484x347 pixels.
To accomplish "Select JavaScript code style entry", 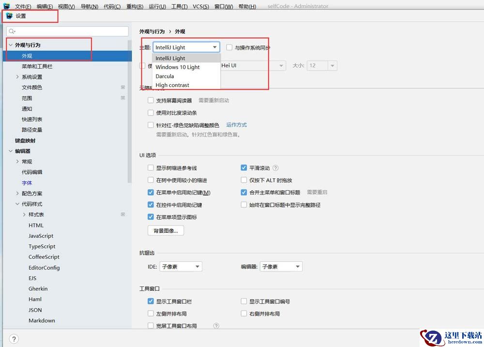I will [41, 236].
